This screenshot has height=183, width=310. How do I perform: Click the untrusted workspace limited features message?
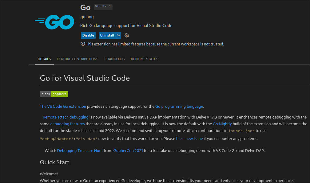click(155, 44)
